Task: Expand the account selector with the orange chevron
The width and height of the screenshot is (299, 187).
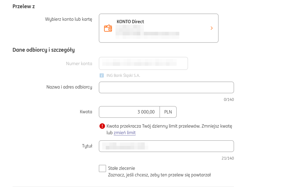Action: 211,28
